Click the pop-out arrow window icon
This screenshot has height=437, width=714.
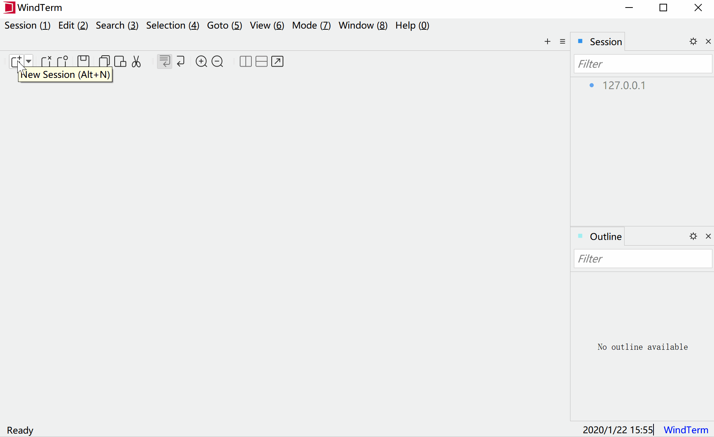[277, 61]
